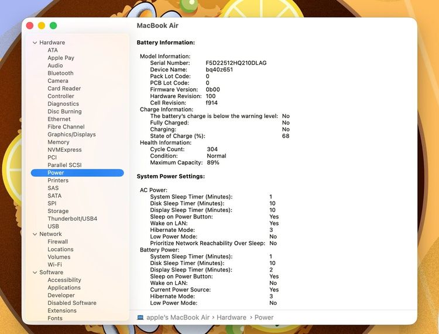Screen dimensions: 439x334
Task: Zoom the window with the green button
Action: click(x=53, y=26)
